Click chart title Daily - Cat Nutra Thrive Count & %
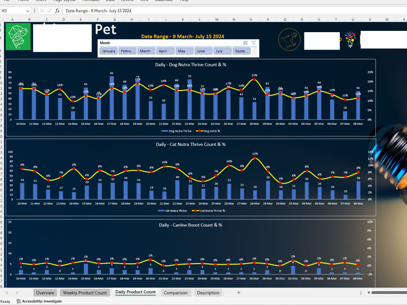The width and height of the screenshot is (407, 305). pos(191,144)
